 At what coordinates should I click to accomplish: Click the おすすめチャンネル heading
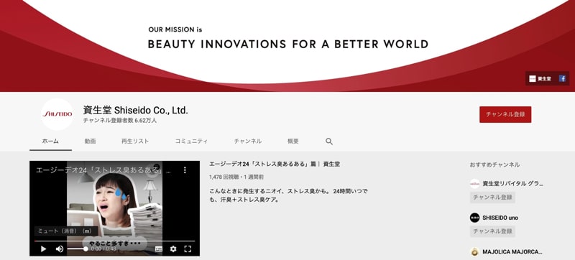[494, 164]
